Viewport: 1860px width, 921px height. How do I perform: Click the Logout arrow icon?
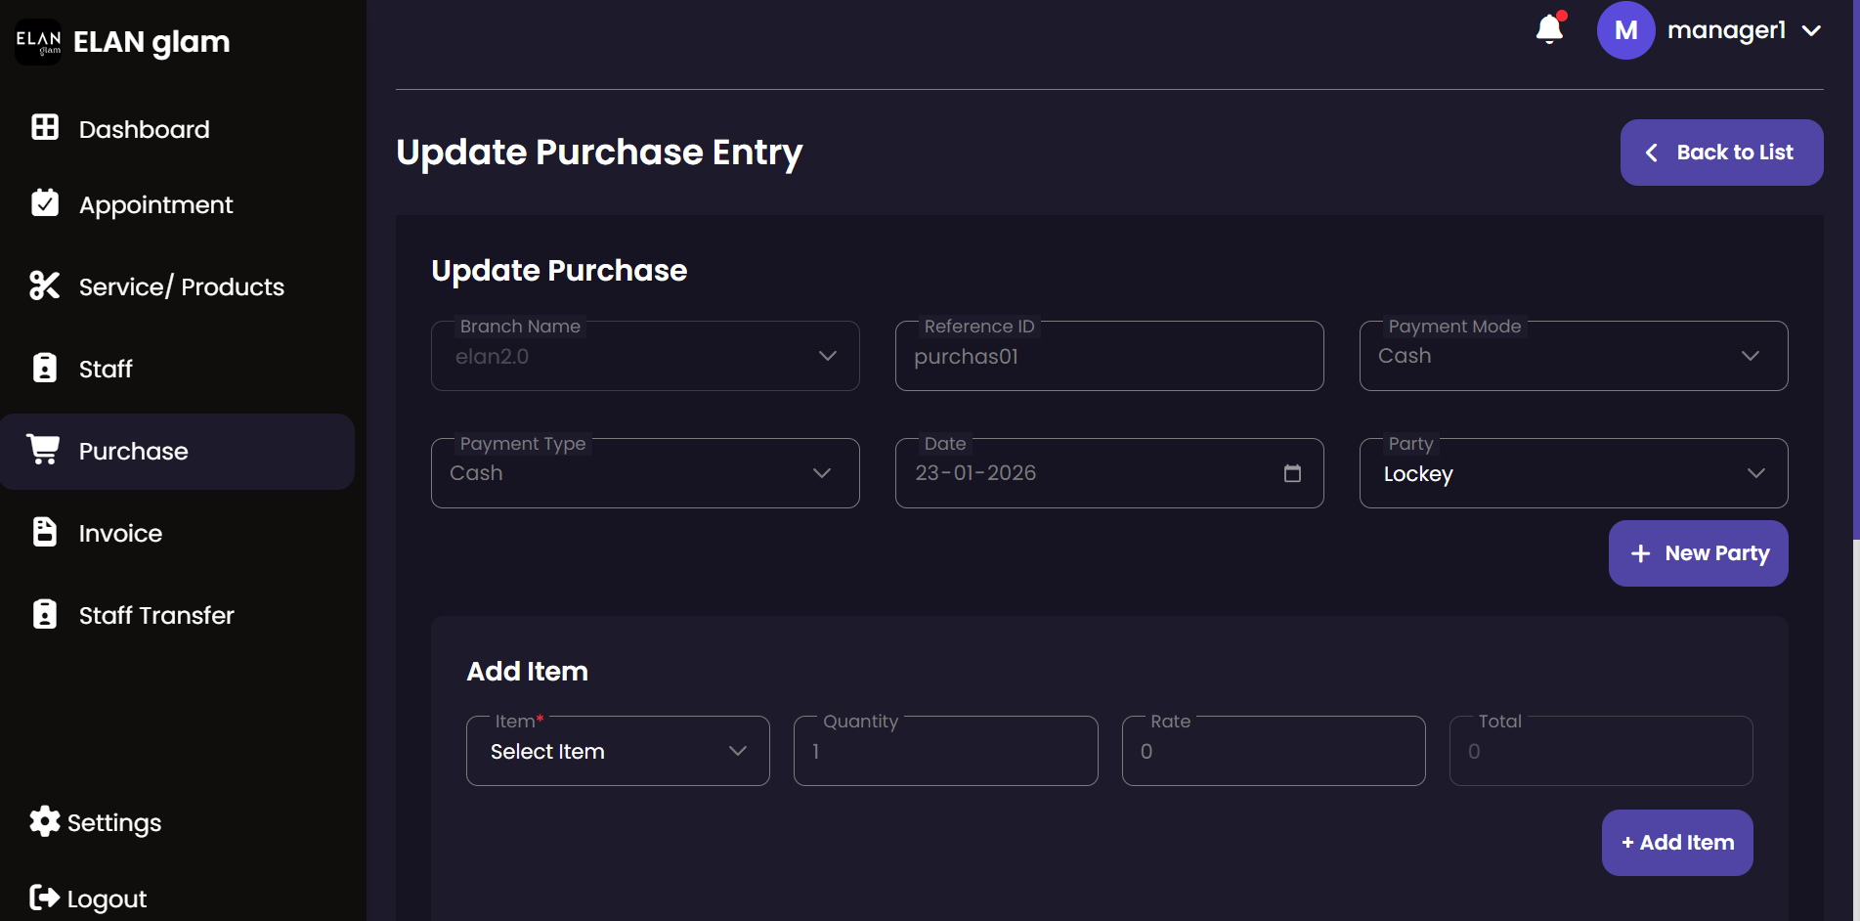pos(45,898)
